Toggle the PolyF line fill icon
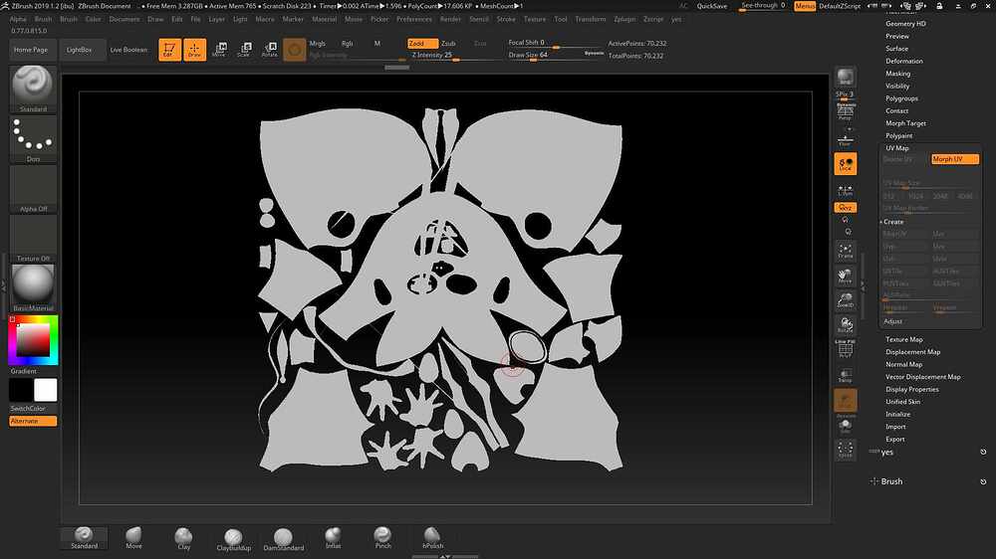Screen dimensions: 996x559 [x=845, y=349]
